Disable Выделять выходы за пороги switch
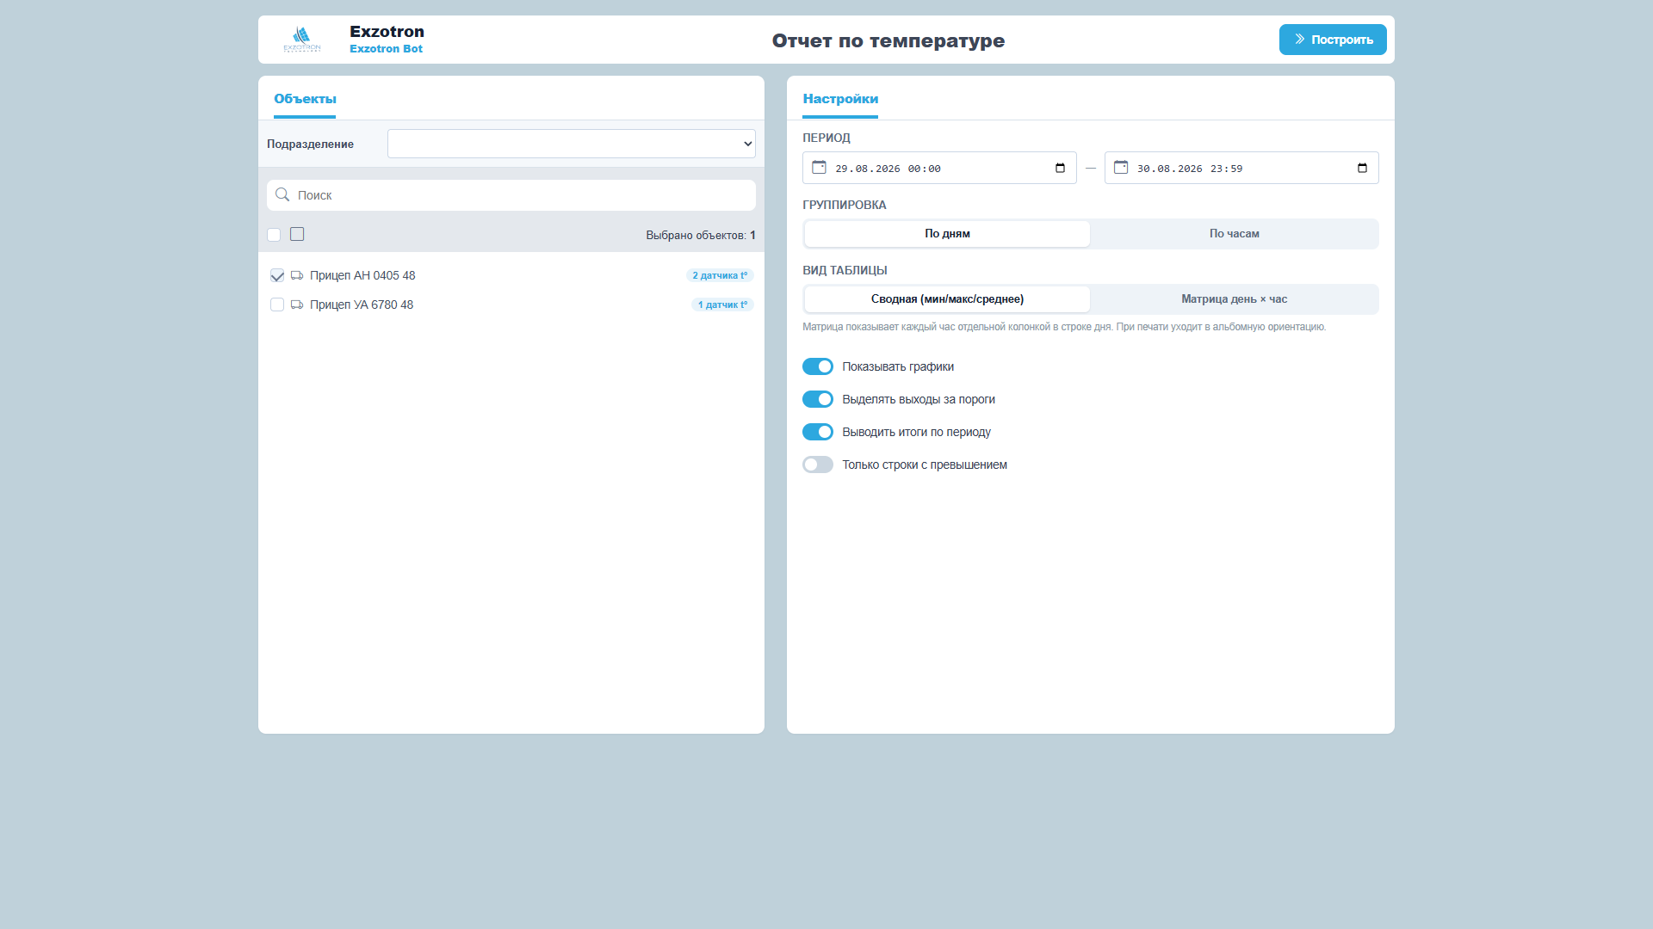Viewport: 1653px width, 929px height. (818, 399)
